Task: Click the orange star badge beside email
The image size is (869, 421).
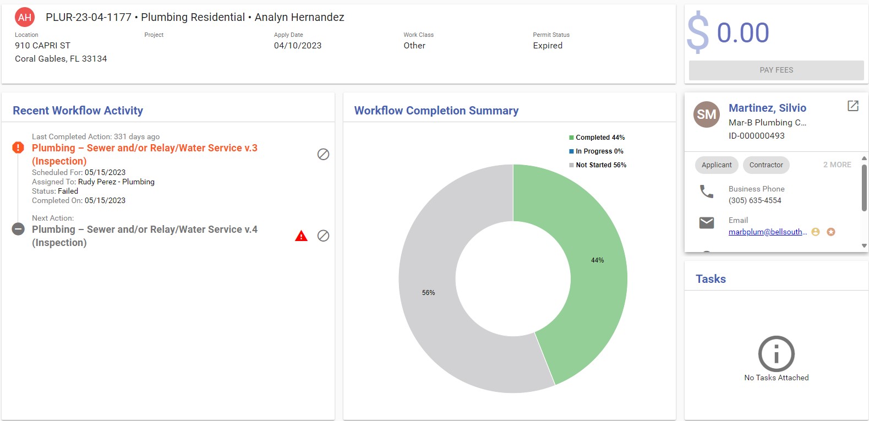Action: pos(831,232)
